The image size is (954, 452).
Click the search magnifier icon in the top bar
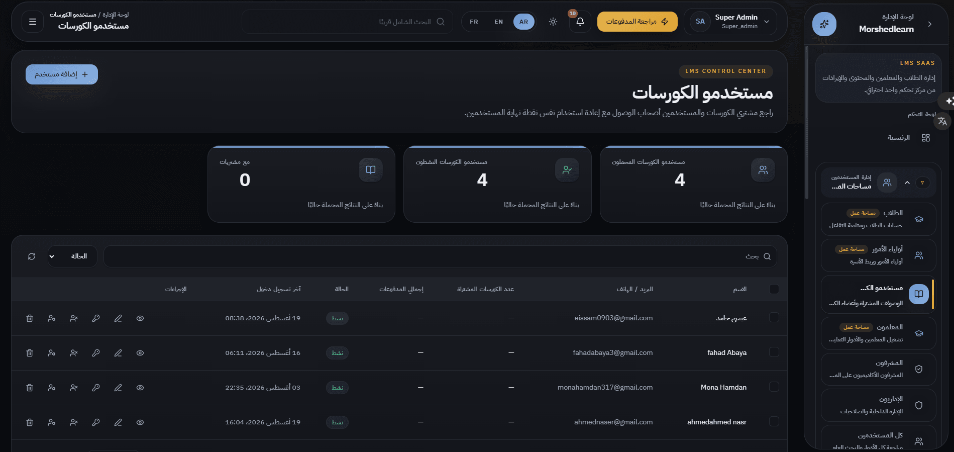pos(441,22)
